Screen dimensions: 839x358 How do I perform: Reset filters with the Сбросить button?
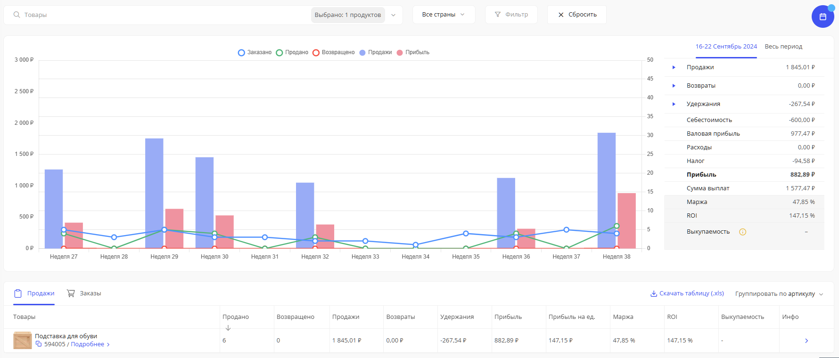click(x=577, y=15)
